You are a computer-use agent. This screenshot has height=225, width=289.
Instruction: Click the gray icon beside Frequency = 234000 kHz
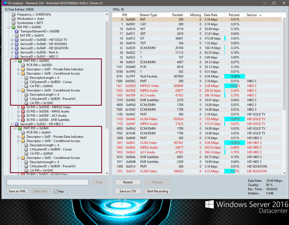(x=13, y=14)
